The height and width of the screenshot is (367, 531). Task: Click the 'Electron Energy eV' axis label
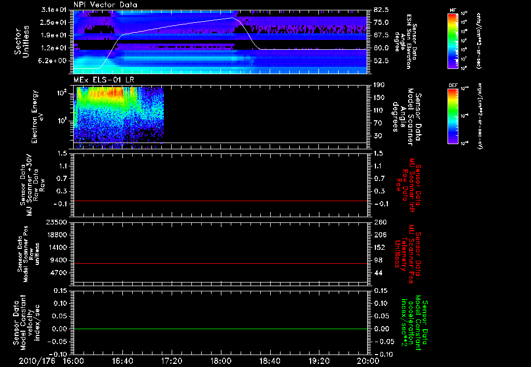point(37,117)
